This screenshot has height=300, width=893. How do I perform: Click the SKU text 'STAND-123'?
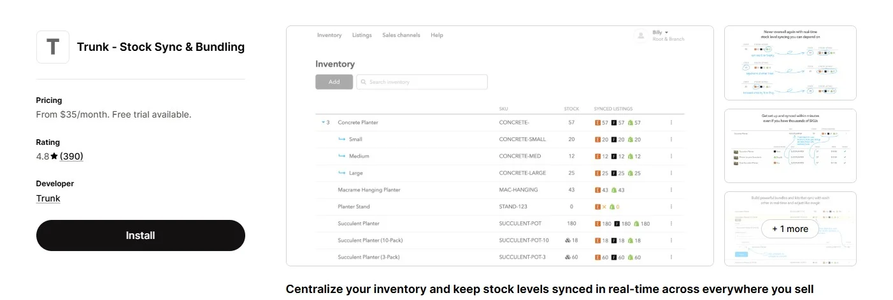tap(515, 207)
